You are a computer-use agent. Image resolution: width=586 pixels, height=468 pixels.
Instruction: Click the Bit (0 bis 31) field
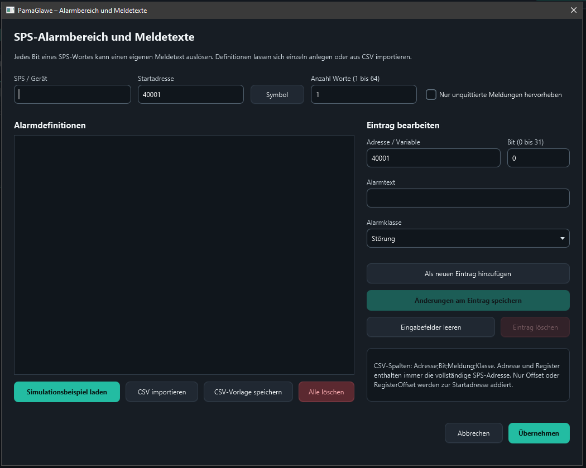click(x=538, y=158)
